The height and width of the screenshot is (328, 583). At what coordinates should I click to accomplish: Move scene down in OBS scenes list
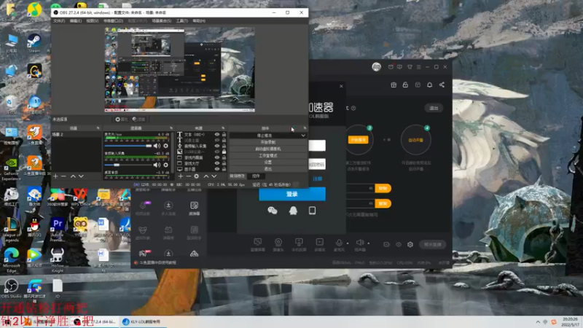81,176
